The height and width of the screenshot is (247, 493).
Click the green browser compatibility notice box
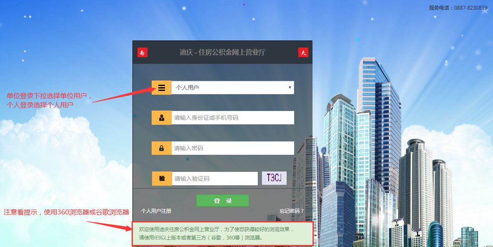223,234
